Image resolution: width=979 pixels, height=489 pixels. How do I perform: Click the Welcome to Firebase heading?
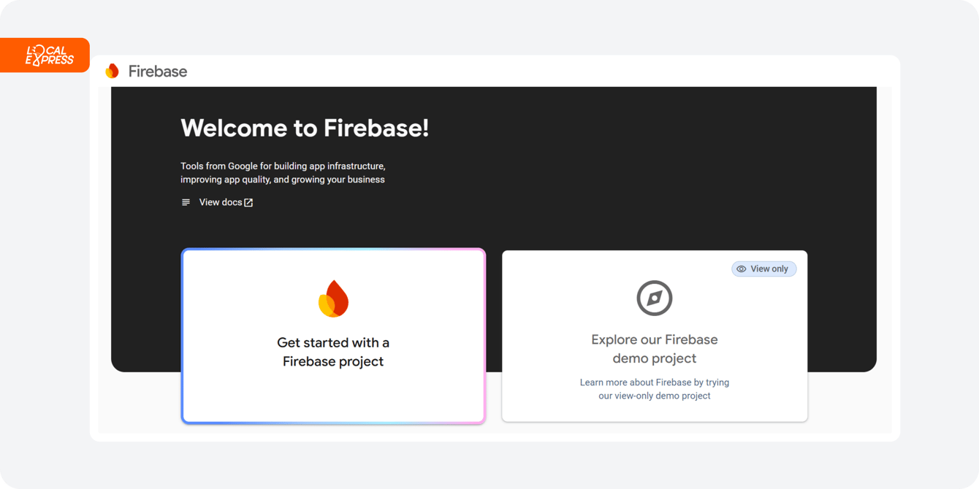pyautogui.click(x=305, y=128)
